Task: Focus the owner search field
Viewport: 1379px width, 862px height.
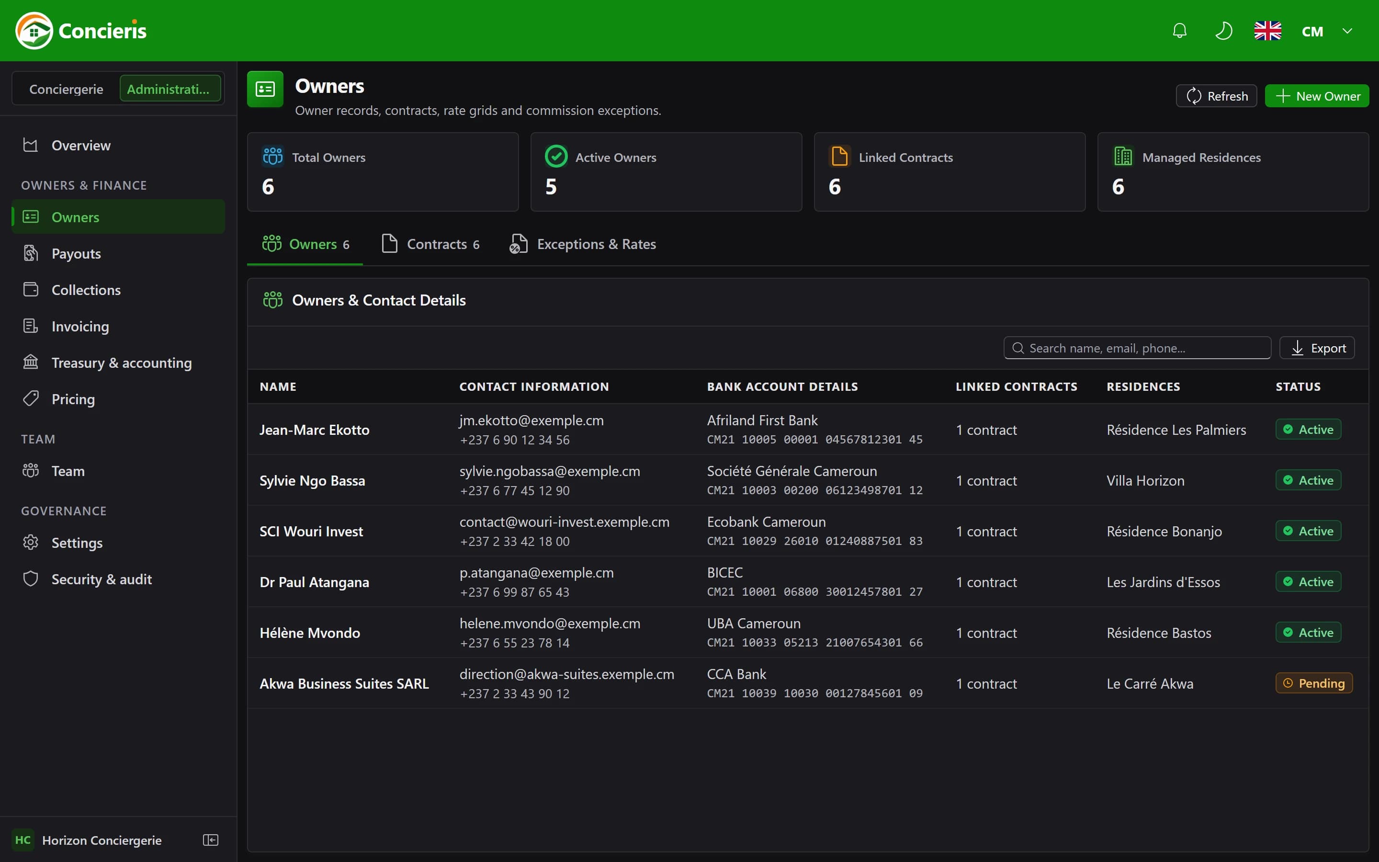Action: click(x=1137, y=348)
